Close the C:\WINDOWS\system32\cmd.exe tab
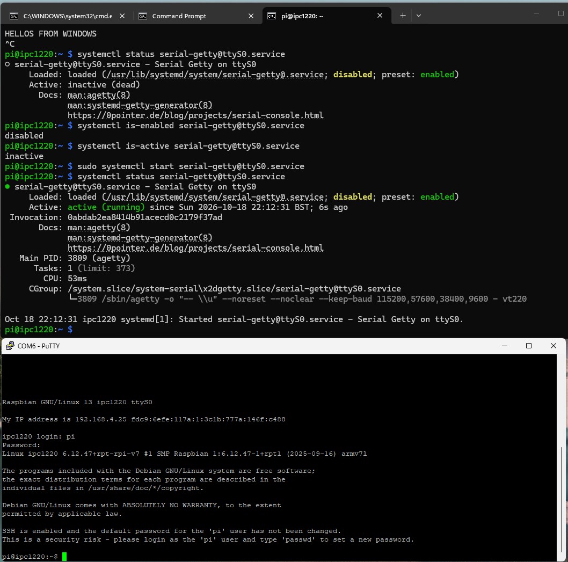 122,16
